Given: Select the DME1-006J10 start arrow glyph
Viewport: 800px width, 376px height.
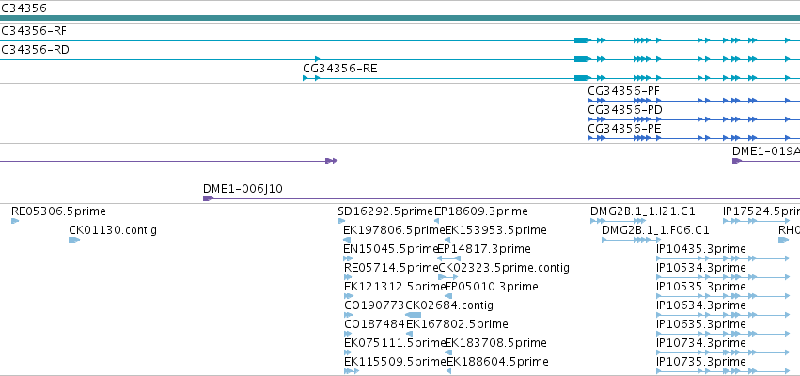Looking at the screenshot, I should pyautogui.click(x=208, y=198).
